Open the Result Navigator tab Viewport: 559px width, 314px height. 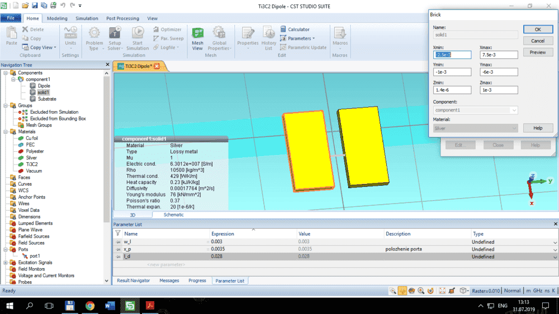134,281
